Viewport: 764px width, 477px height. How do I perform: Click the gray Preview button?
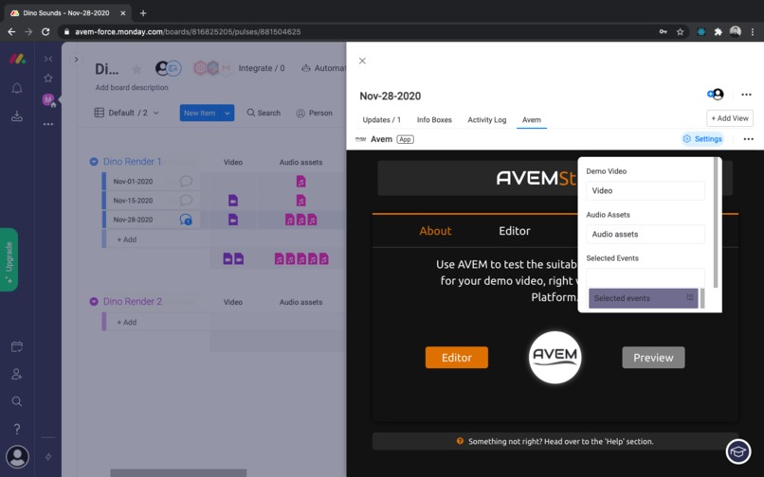(x=653, y=358)
